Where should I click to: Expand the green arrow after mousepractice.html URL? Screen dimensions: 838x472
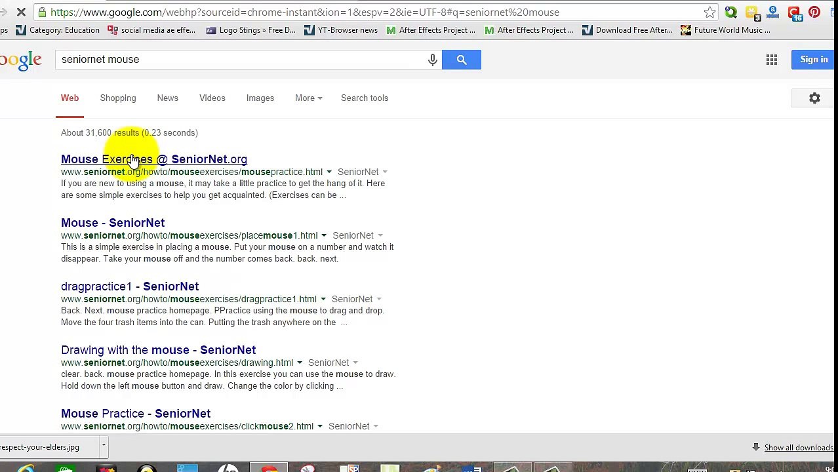329,172
